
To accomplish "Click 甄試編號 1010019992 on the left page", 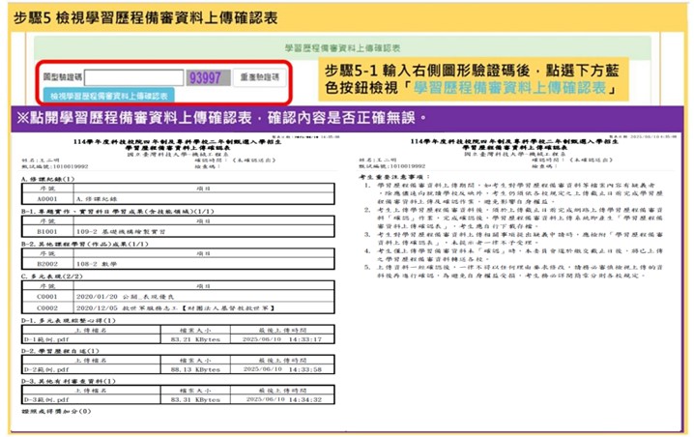I will [x=55, y=166].
